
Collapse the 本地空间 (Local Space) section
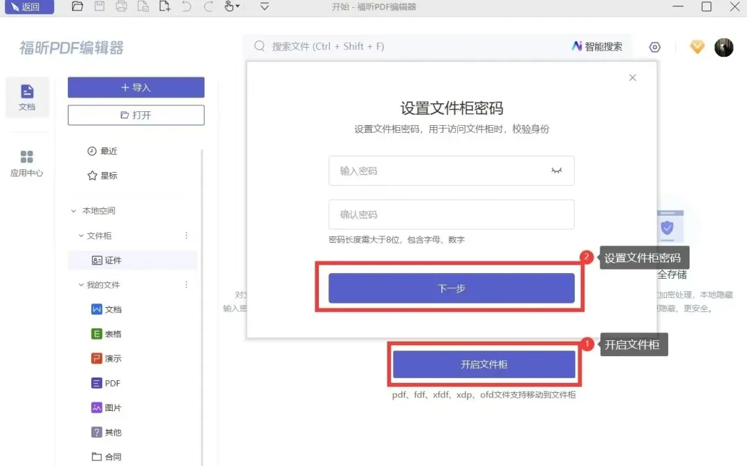(x=74, y=210)
